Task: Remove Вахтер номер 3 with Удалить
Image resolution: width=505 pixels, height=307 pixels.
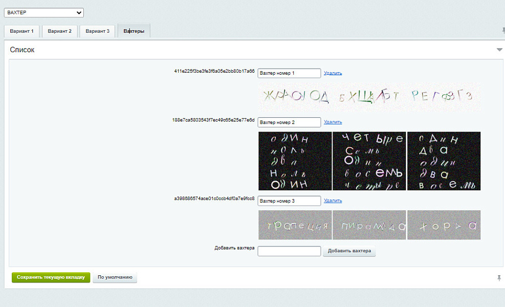Action: (333, 201)
